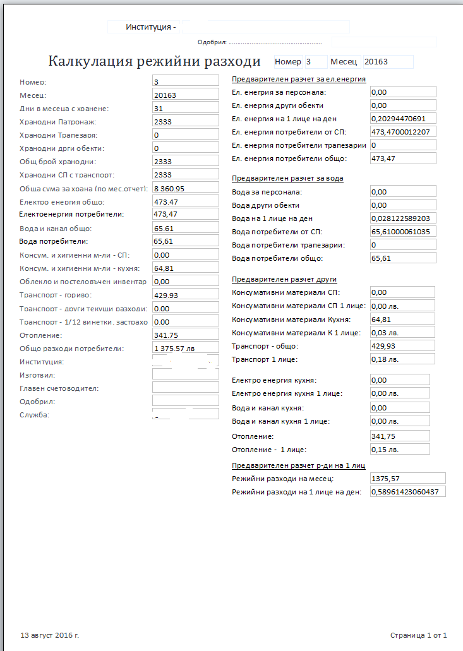Click the Ел. енергия потребители трапезарии field
Image resolution: width=463 pixels, height=651 pixels.
pos(403,145)
